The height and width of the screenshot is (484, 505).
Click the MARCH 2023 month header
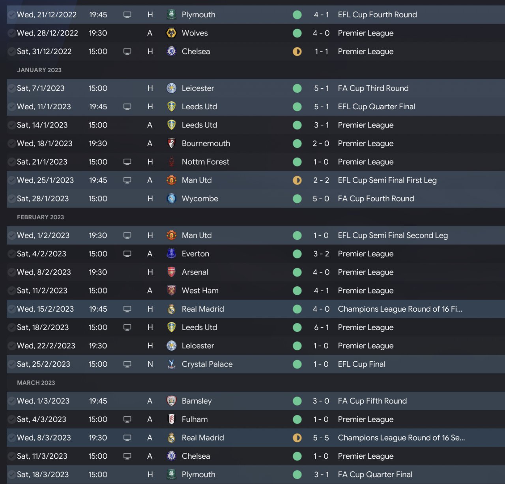(x=36, y=383)
